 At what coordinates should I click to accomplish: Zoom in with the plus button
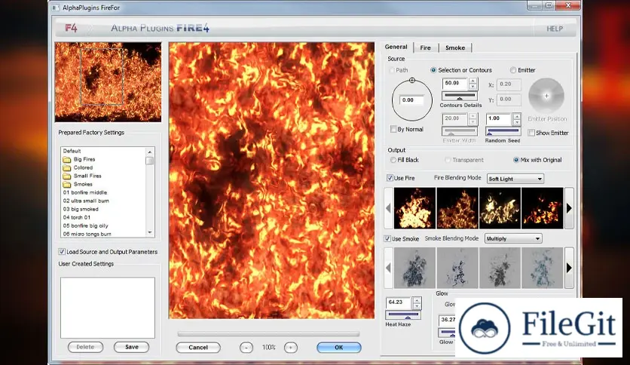click(291, 348)
